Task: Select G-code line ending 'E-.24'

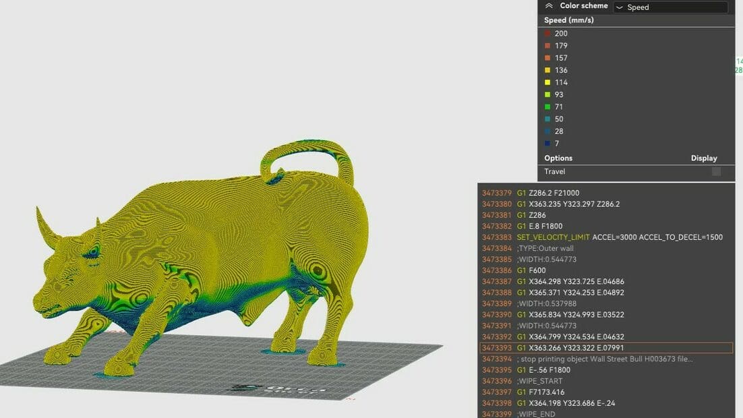Action: (x=607, y=403)
